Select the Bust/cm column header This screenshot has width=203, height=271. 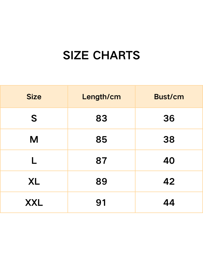pos(169,97)
